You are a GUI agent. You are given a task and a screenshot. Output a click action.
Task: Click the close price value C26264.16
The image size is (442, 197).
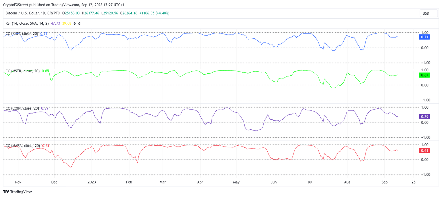click(x=129, y=13)
